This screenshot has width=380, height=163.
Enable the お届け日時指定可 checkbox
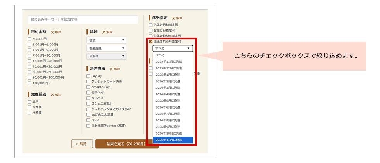point(151,25)
